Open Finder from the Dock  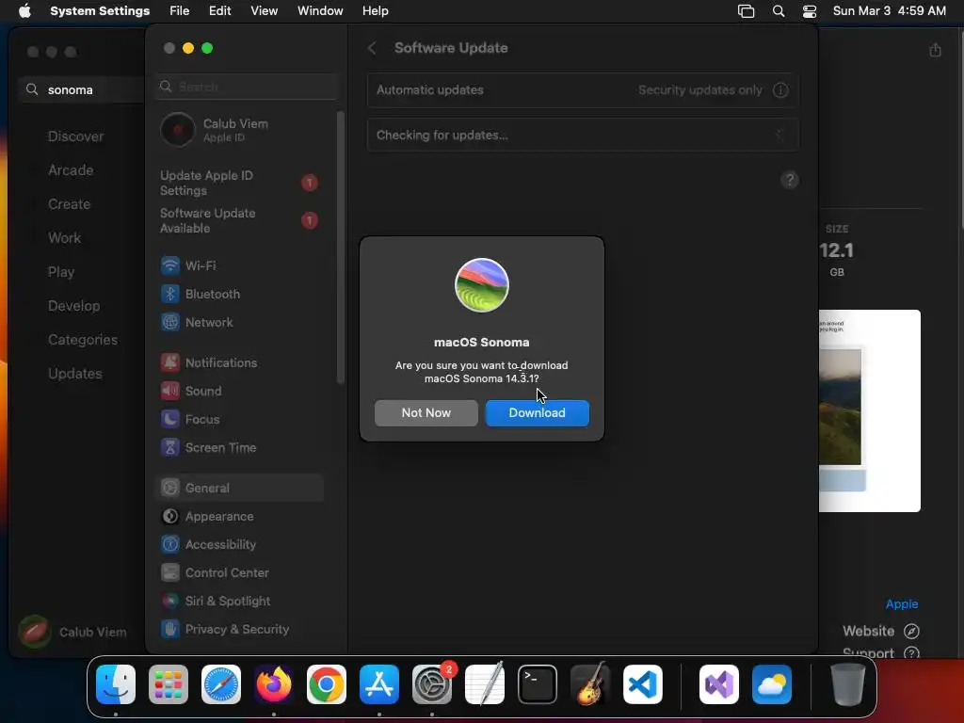116,684
